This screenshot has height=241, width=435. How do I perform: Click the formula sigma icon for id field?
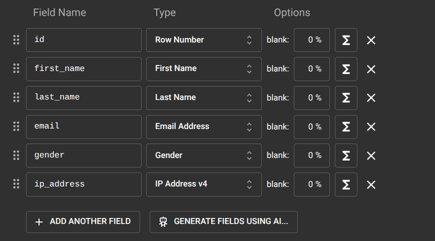(x=346, y=40)
